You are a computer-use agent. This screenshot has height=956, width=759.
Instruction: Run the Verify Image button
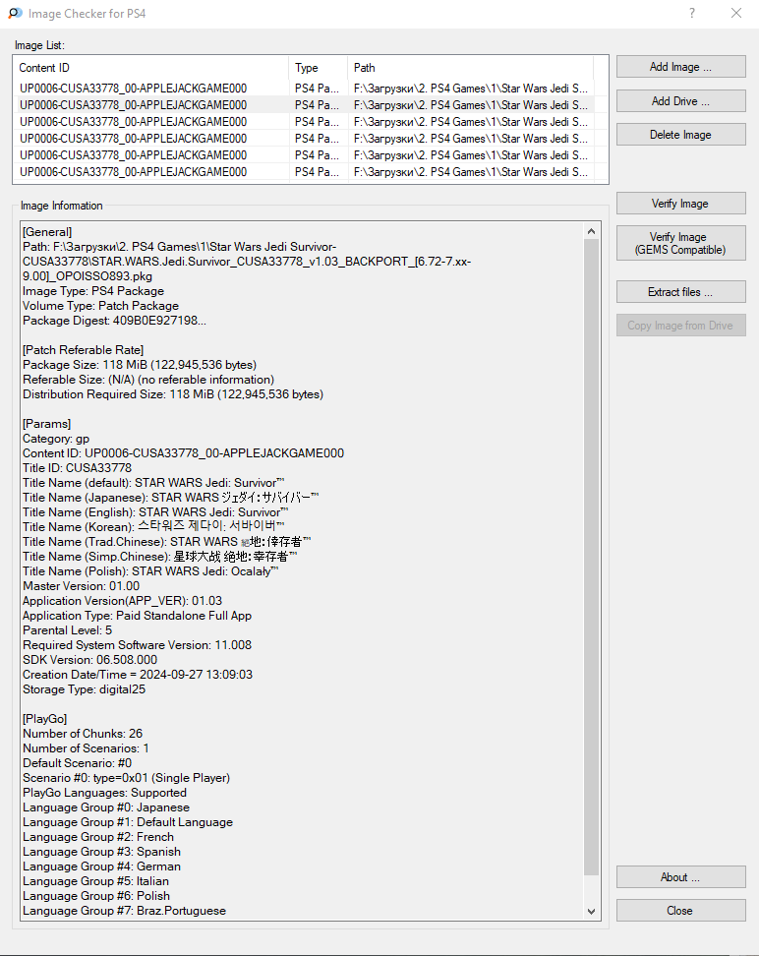[680, 204]
